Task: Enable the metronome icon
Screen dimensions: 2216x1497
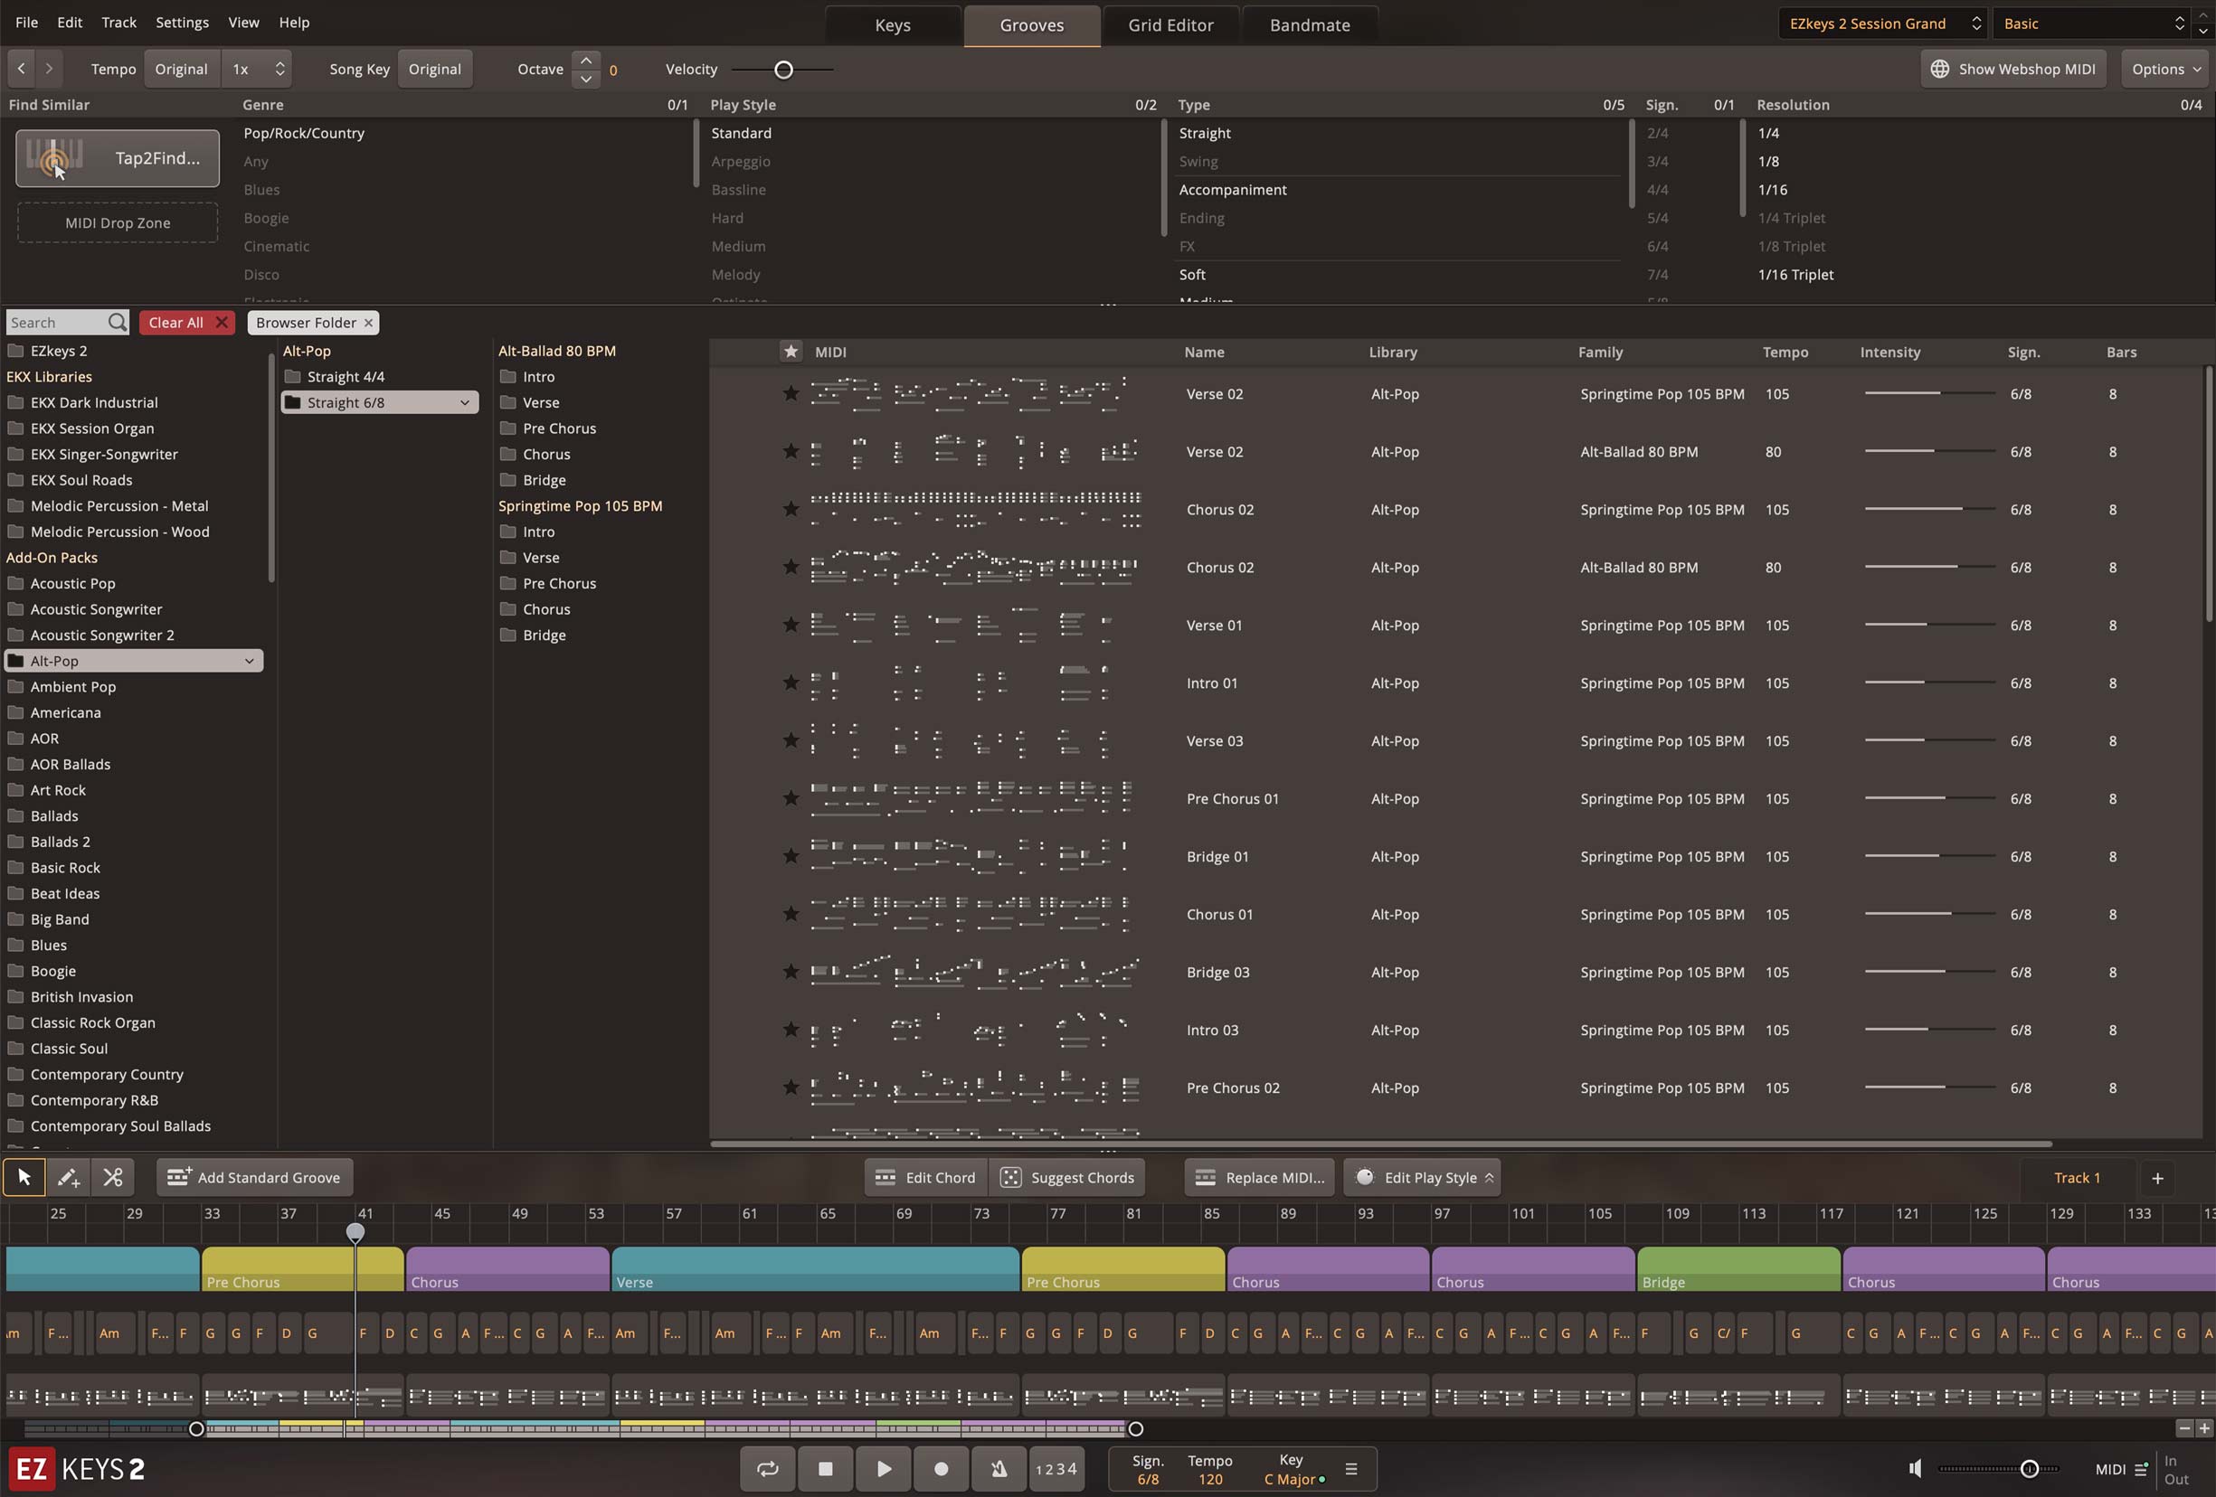Action: (x=999, y=1468)
